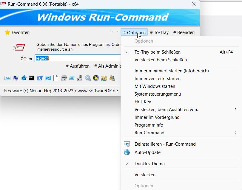Viewport: 242px width, 190px height.
Task: Click # Ausführen to run command
Action: pyautogui.click(x=78, y=66)
